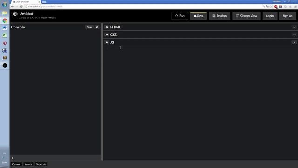Open the Change View menu

pyautogui.click(x=246, y=16)
